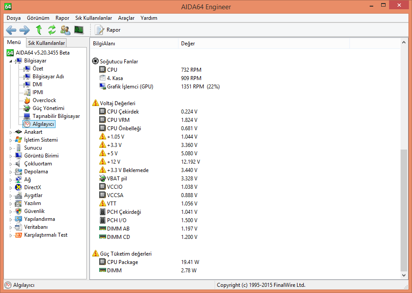Select the Özet tree item
This screenshot has width=412, height=293.
pos(38,69)
